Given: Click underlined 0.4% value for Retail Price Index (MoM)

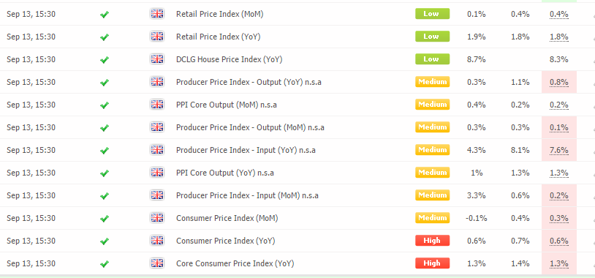Looking at the screenshot, I should (559, 15).
